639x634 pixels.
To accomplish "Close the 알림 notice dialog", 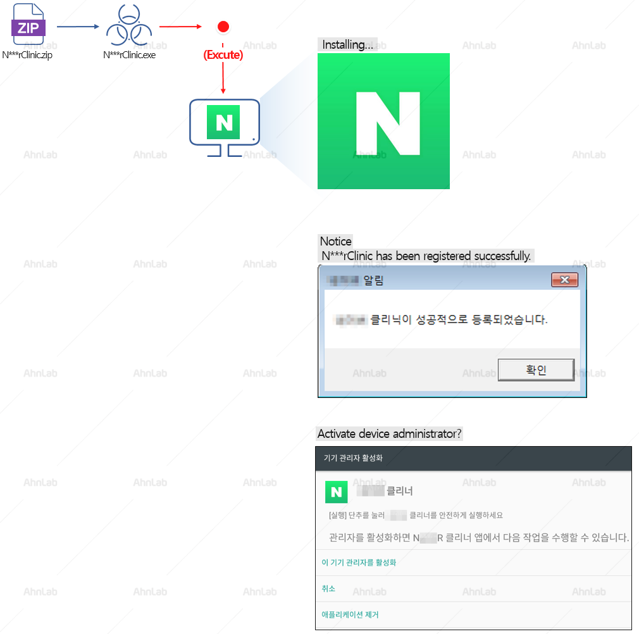I will click(564, 280).
